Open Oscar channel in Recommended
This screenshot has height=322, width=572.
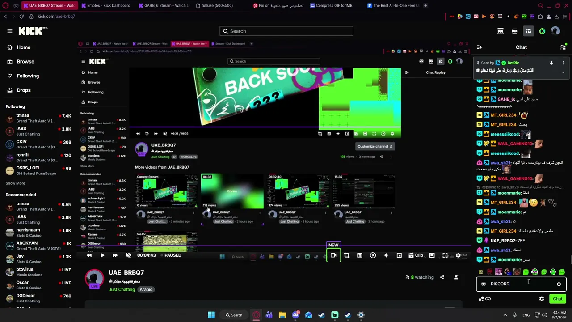(x=38, y=285)
